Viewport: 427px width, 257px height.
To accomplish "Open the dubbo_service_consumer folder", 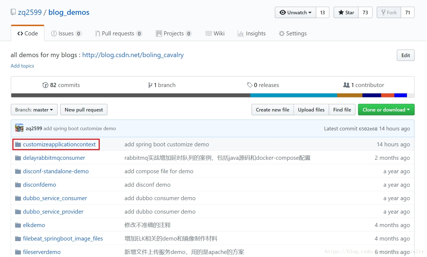I will click(55, 198).
